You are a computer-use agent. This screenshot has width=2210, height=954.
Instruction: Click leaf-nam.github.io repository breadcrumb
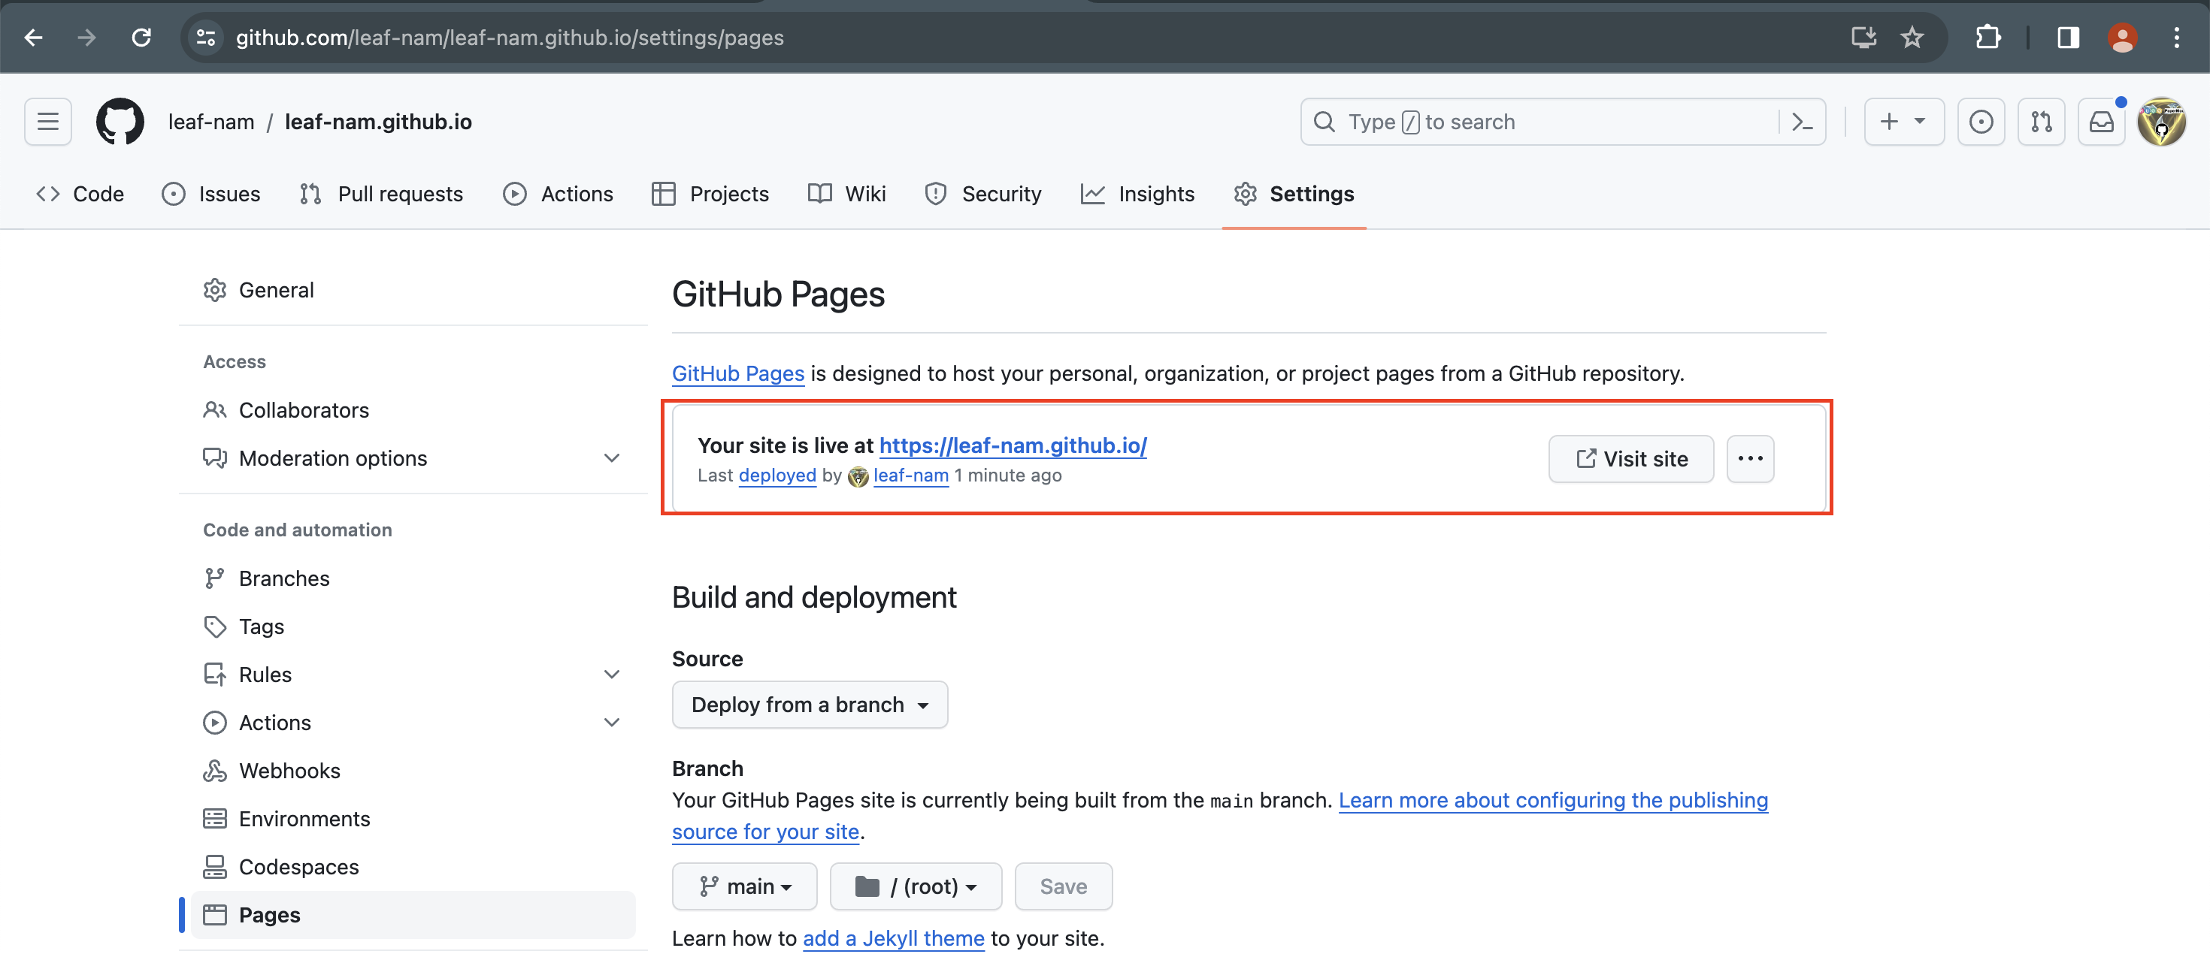(x=378, y=122)
